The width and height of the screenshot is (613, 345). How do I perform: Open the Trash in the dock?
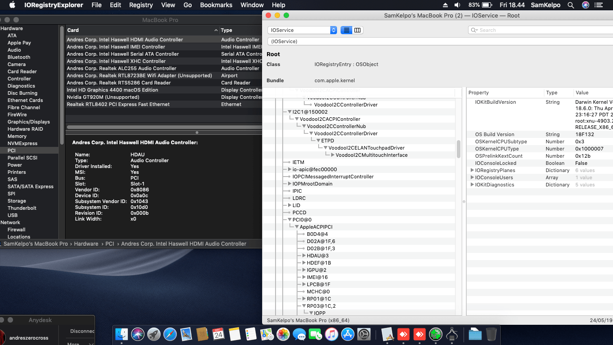pos(491,334)
